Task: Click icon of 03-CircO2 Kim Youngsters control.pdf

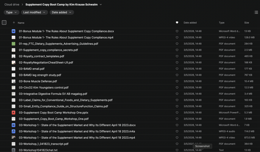Action: click(x=13, y=88)
